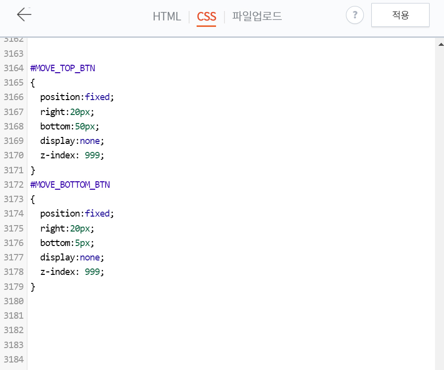Switch to the HTML tab
Viewport: 444px width, 370px height.
coord(167,16)
